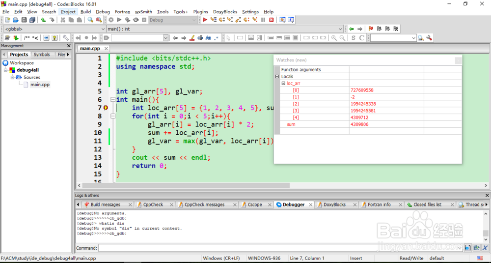Jump back with the green left arrow
This screenshot has height=263, width=491.
[352, 29]
